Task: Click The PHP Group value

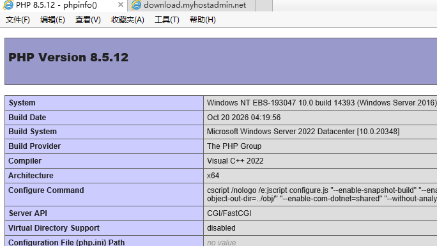Action: pyautogui.click(x=234, y=146)
